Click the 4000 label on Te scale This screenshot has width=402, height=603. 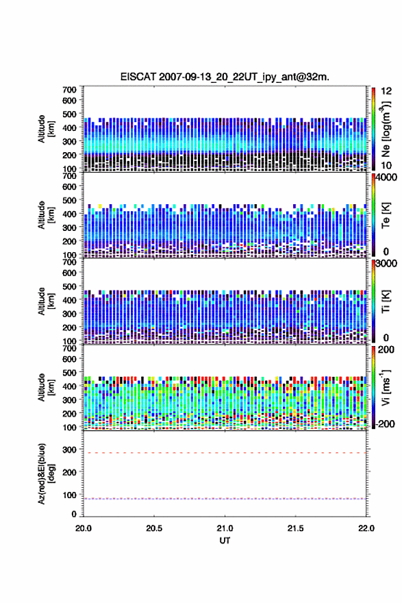[x=386, y=177]
